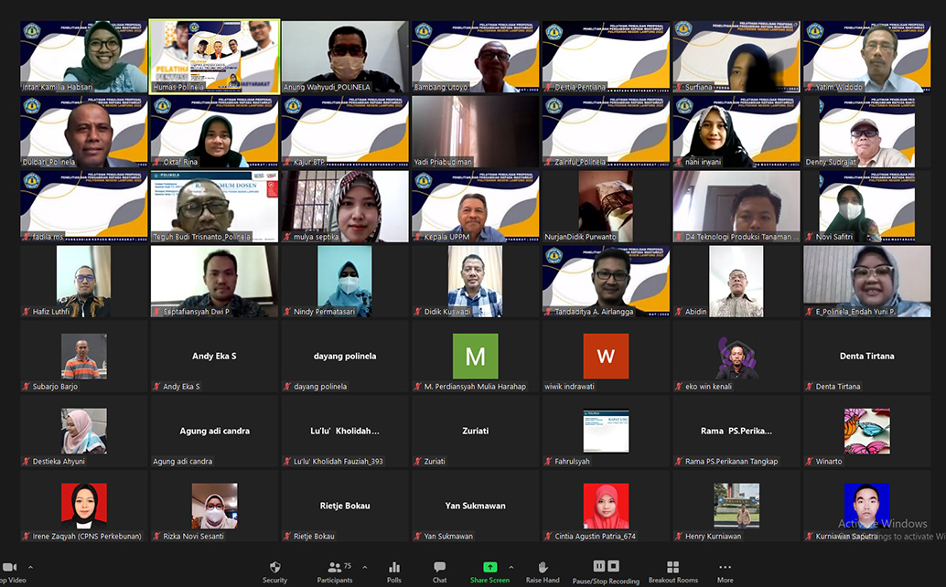Click wiwik indrawati's red W avatar

pyautogui.click(x=606, y=356)
